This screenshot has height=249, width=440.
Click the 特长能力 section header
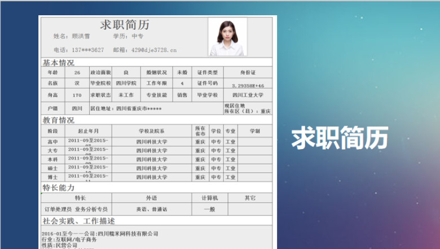[58, 187]
